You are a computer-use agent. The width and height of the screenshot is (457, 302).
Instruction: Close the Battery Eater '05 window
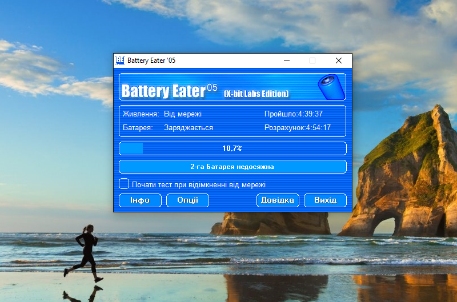click(x=339, y=61)
